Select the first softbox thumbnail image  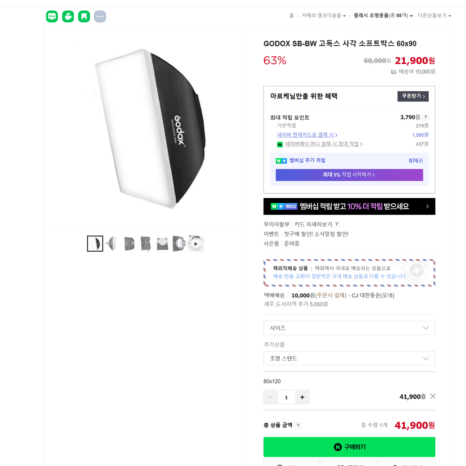[x=95, y=243]
